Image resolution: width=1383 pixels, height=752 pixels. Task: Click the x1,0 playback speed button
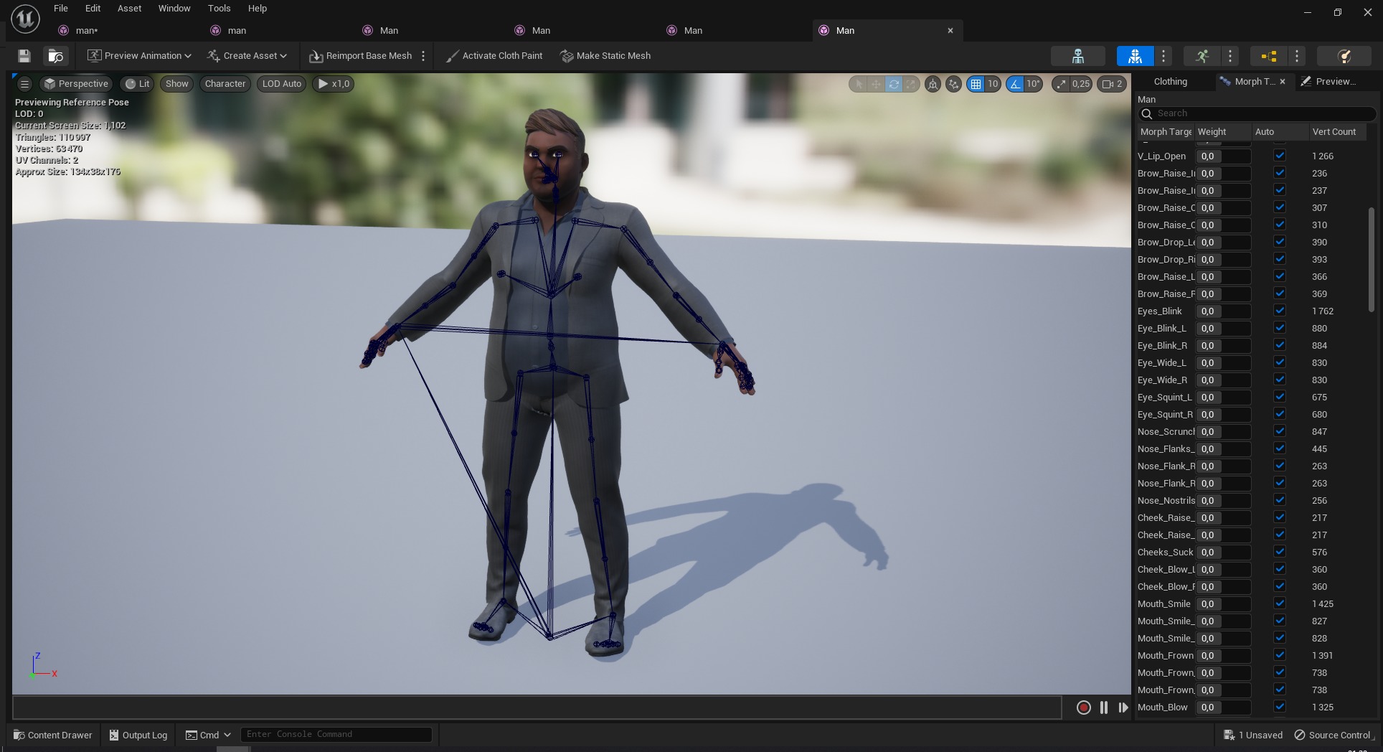point(334,84)
